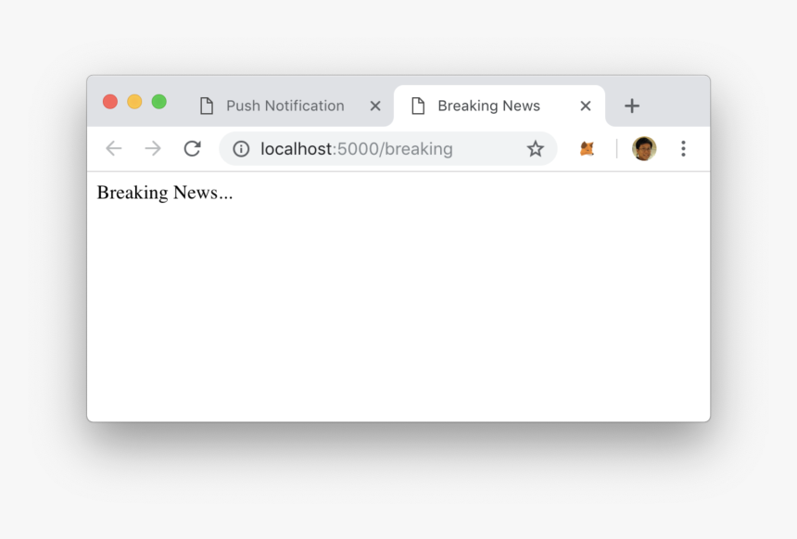Click the forward navigation arrow
The height and width of the screenshot is (539, 797).
pos(153,148)
